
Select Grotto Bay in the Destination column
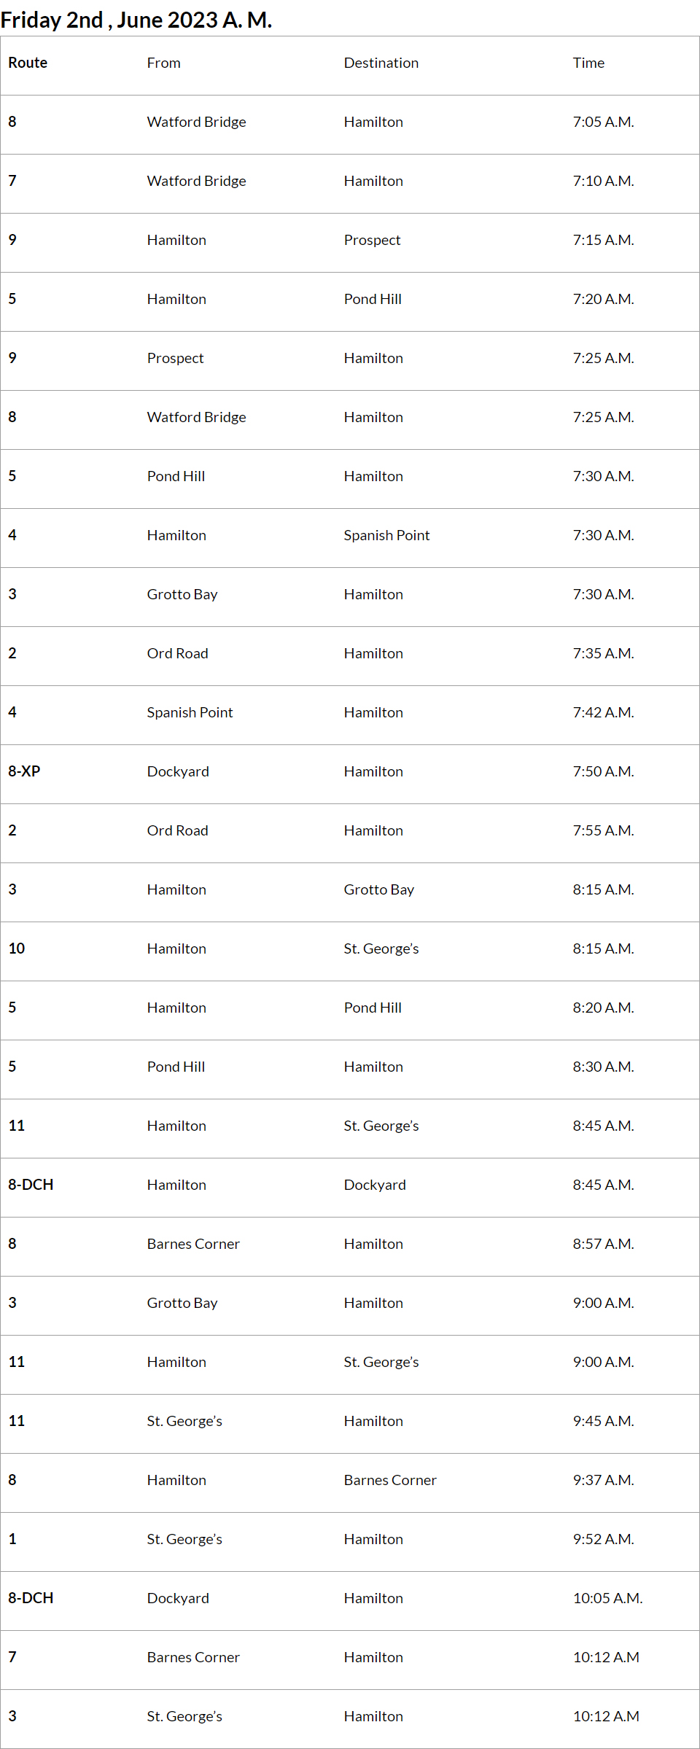tap(378, 890)
